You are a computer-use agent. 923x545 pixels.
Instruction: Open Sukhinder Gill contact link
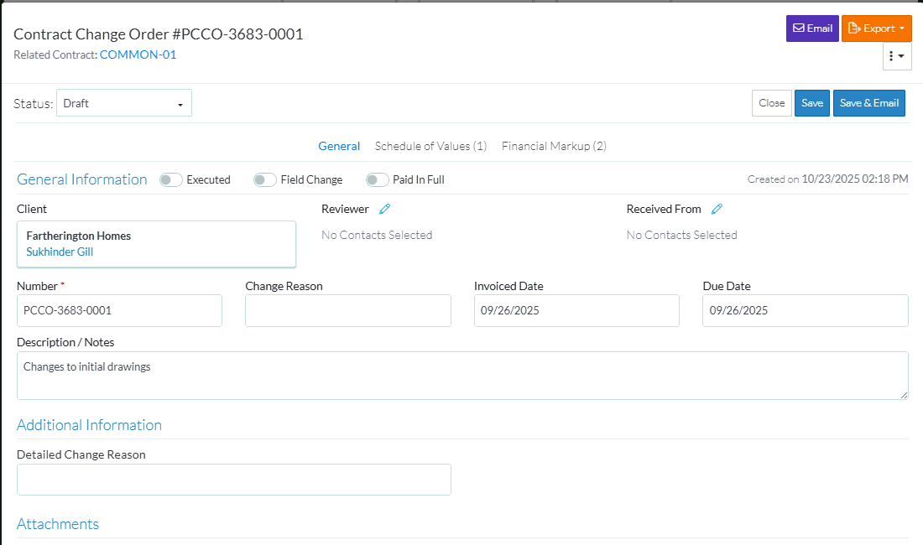tap(60, 251)
